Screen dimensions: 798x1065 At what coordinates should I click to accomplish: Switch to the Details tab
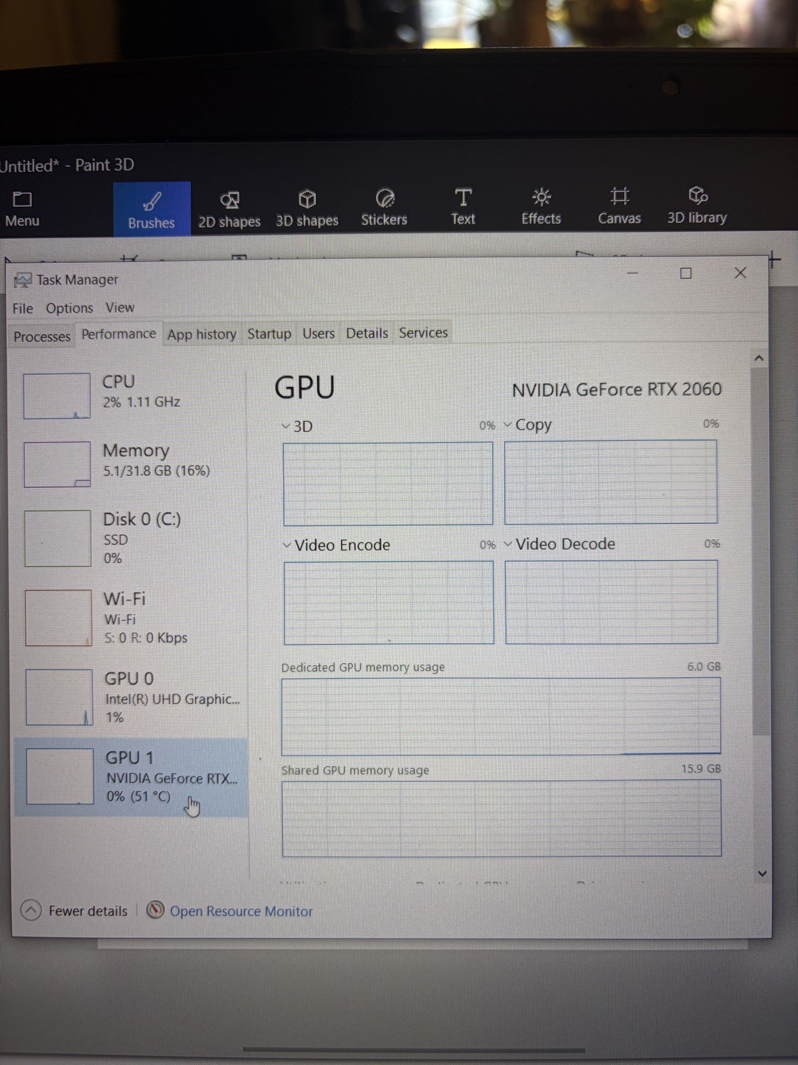pos(367,333)
